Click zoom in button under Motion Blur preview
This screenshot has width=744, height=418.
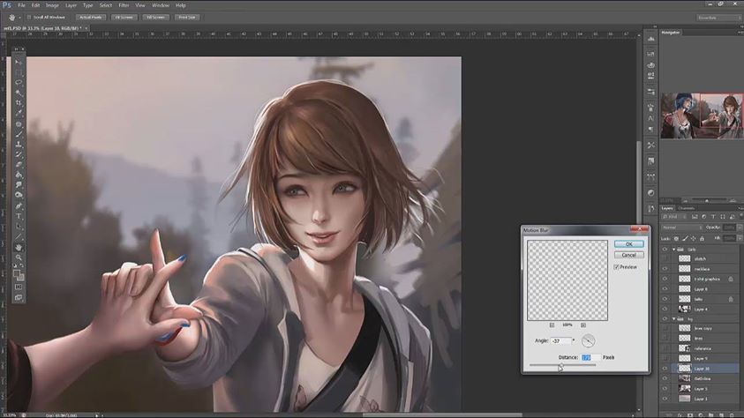pyautogui.click(x=583, y=325)
